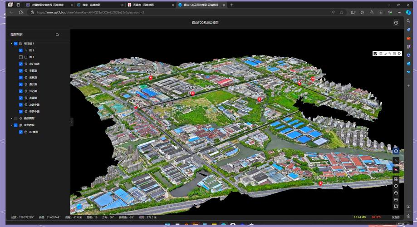Expand the 叠加图层 group arrow
This screenshot has height=227, width=417.
pyautogui.click(x=11, y=118)
